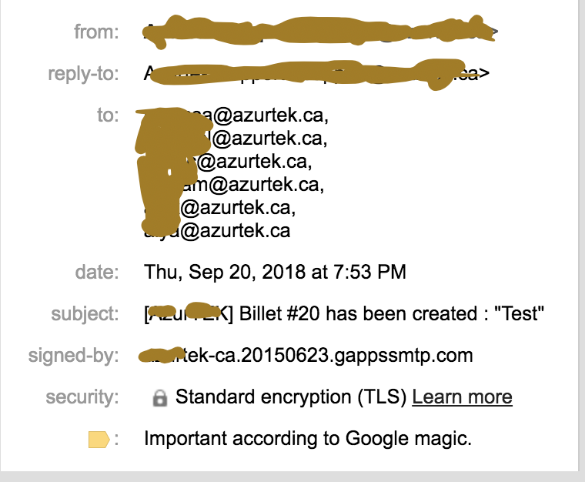585x482 pixels.
Task: Click the "to:" field label
Action: click(108, 115)
